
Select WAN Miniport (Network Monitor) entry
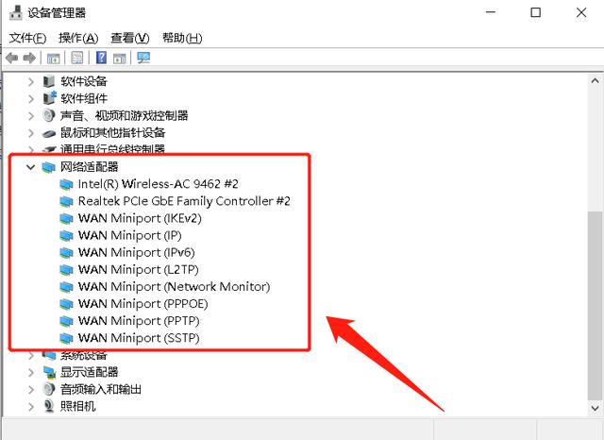tap(174, 287)
